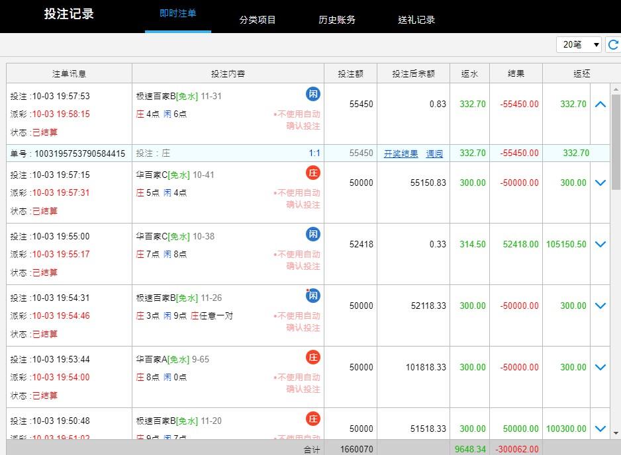The width and height of the screenshot is (621, 455).
Task: Click the 调阅 link
Action: (434, 153)
